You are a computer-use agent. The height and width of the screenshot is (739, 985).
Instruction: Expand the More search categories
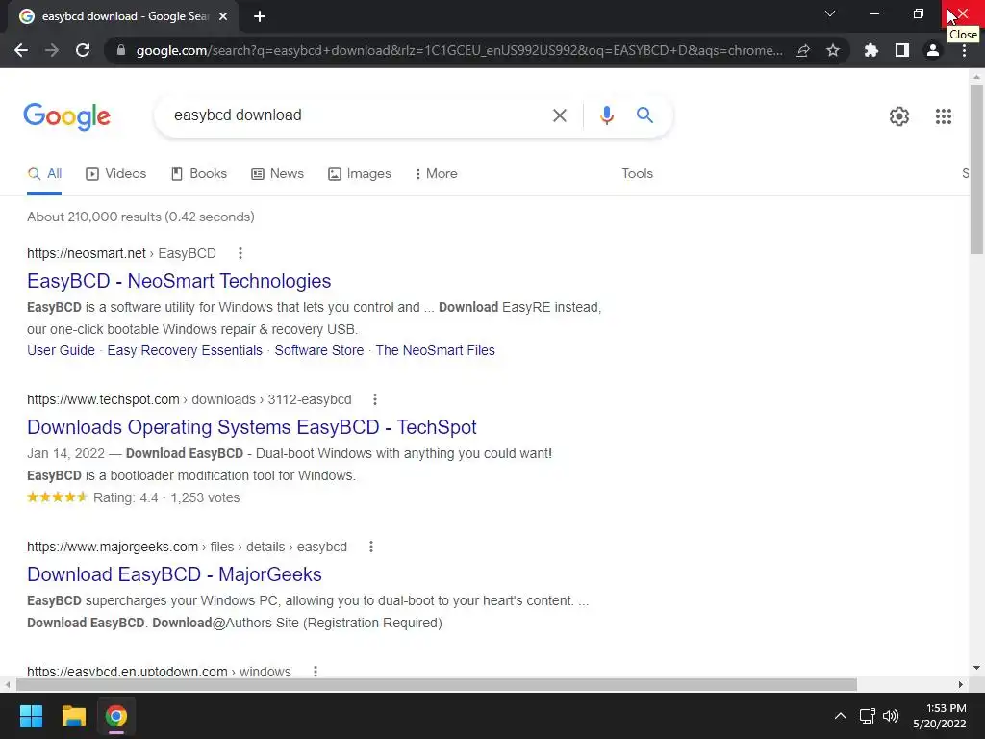click(x=436, y=173)
